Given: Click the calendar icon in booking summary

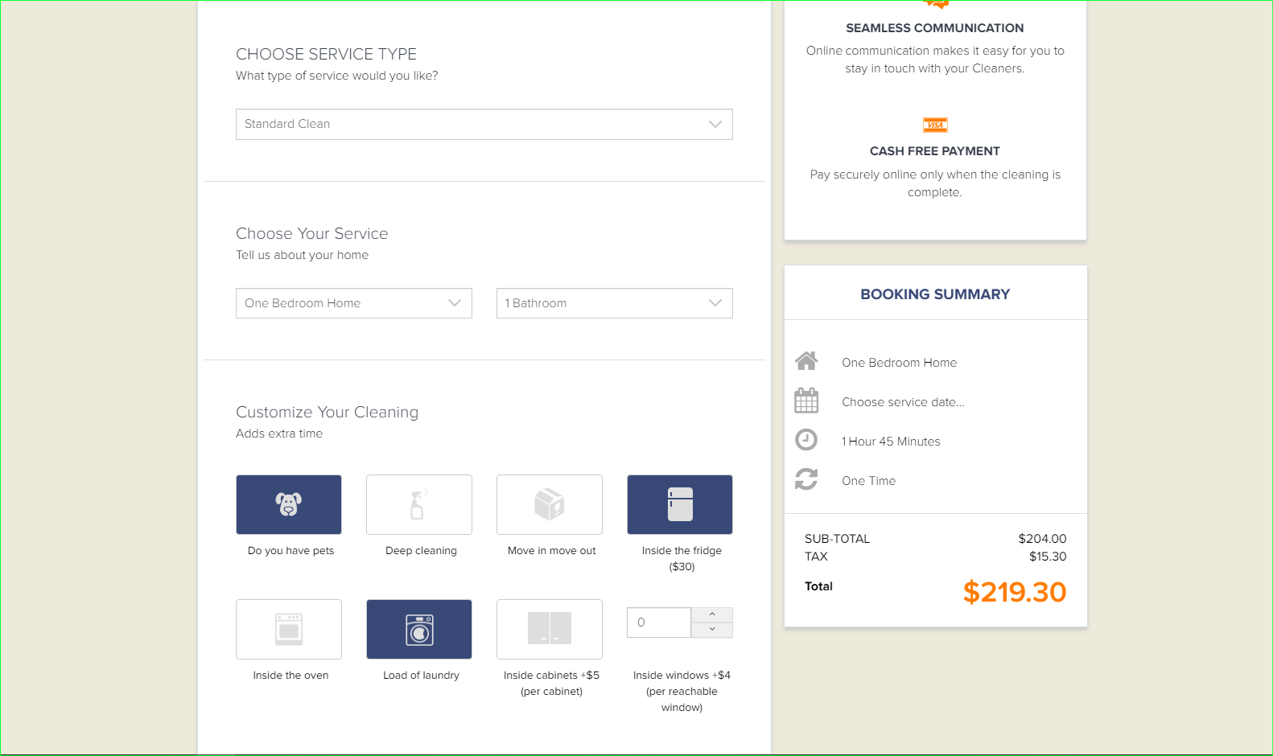Looking at the screenshot, I should [x=806, y=401].
